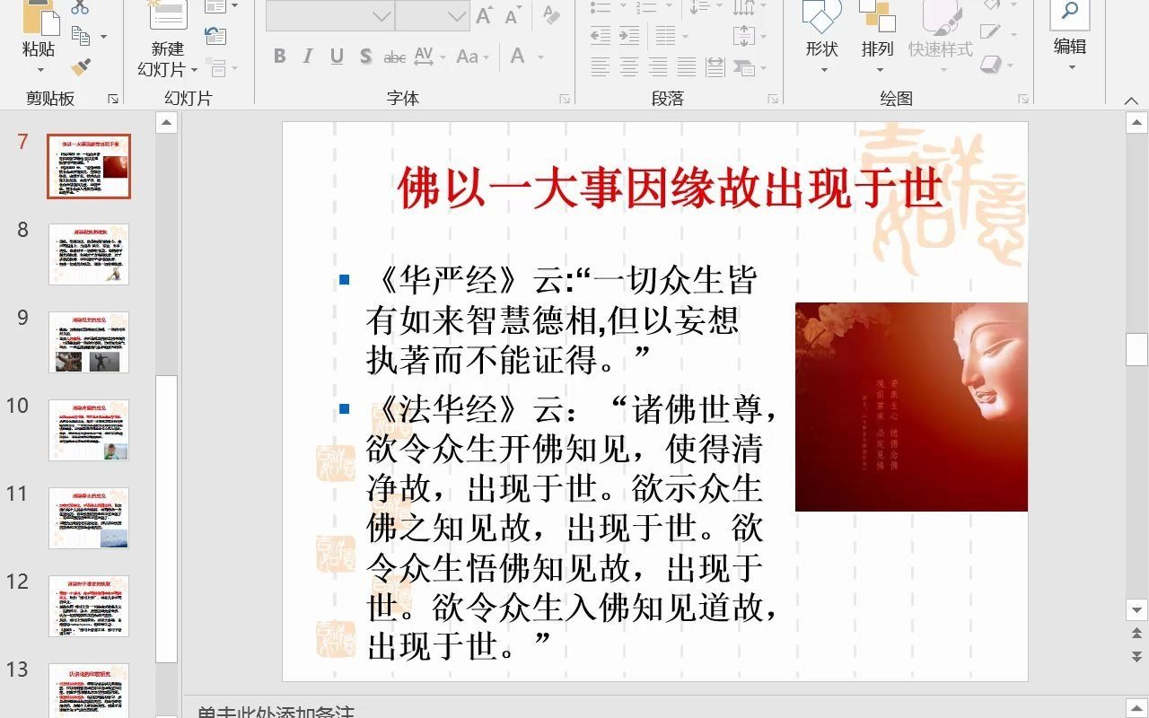This screenshot has height=718, width=1149.
Task: Open the 粘贴 paste options arrow
Action: 39,70
